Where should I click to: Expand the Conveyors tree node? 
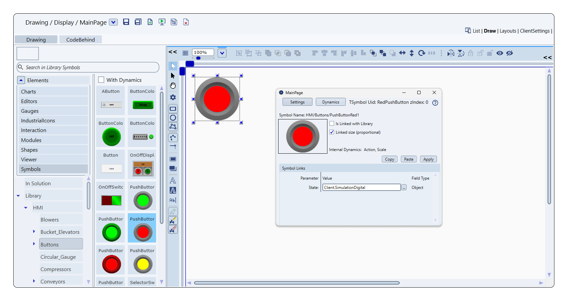[34, 281]
